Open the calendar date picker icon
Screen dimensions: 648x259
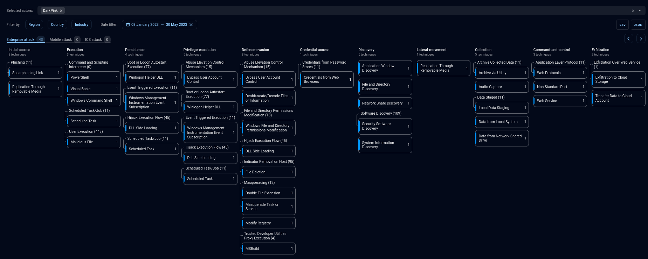click(128, 24)
